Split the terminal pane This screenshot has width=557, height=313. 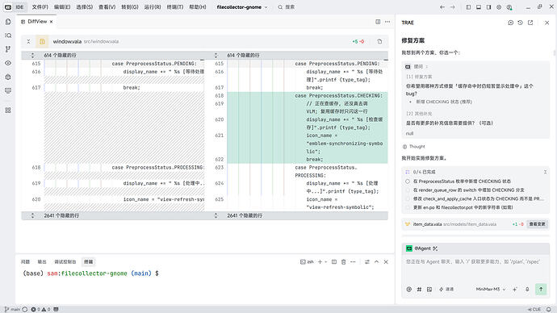[x=334, y=262]
